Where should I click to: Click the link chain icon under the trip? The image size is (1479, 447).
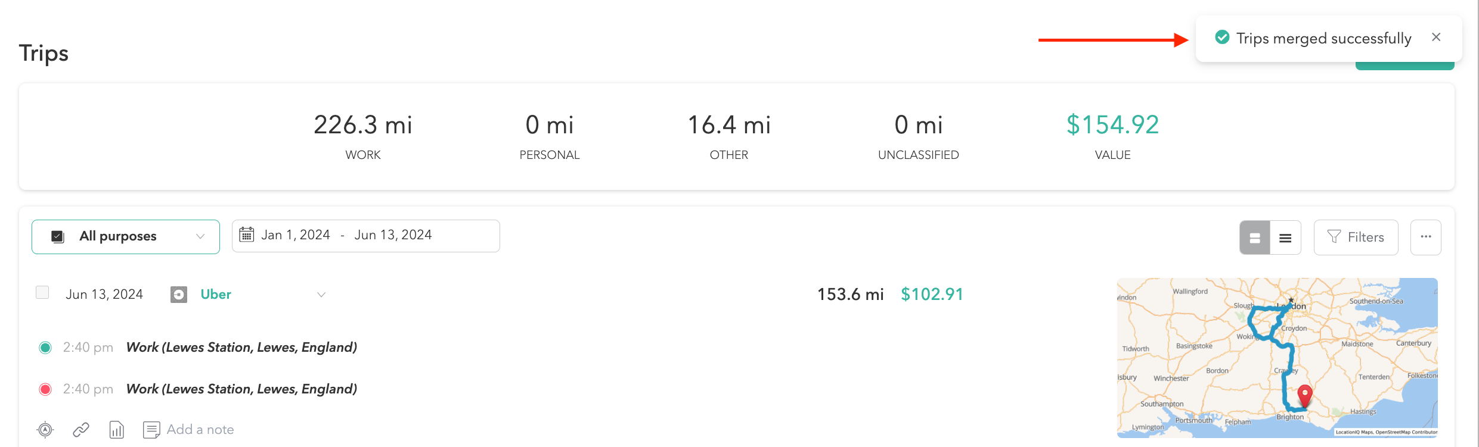(81, 429)
